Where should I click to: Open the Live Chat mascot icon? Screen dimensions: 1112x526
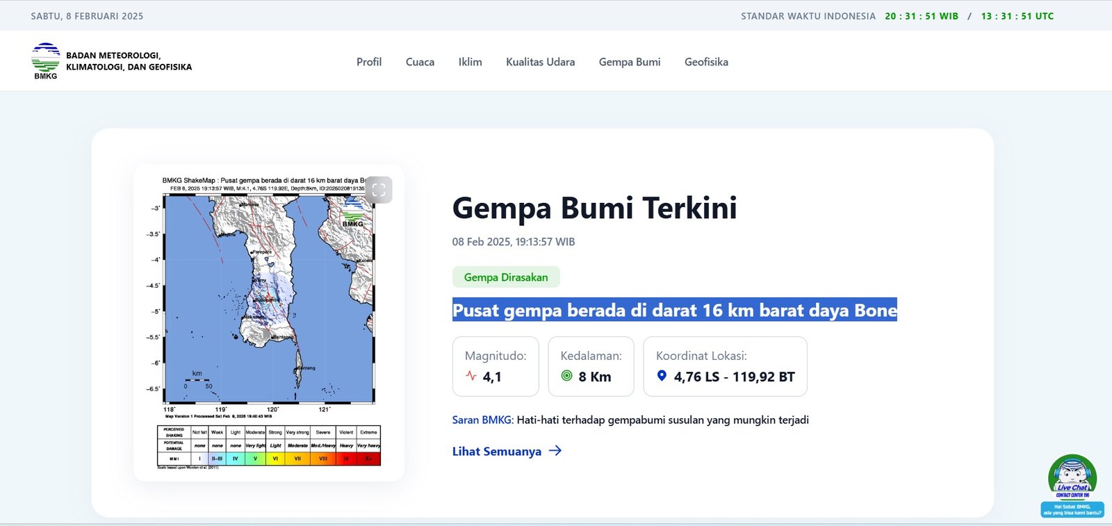(1072, 477)
